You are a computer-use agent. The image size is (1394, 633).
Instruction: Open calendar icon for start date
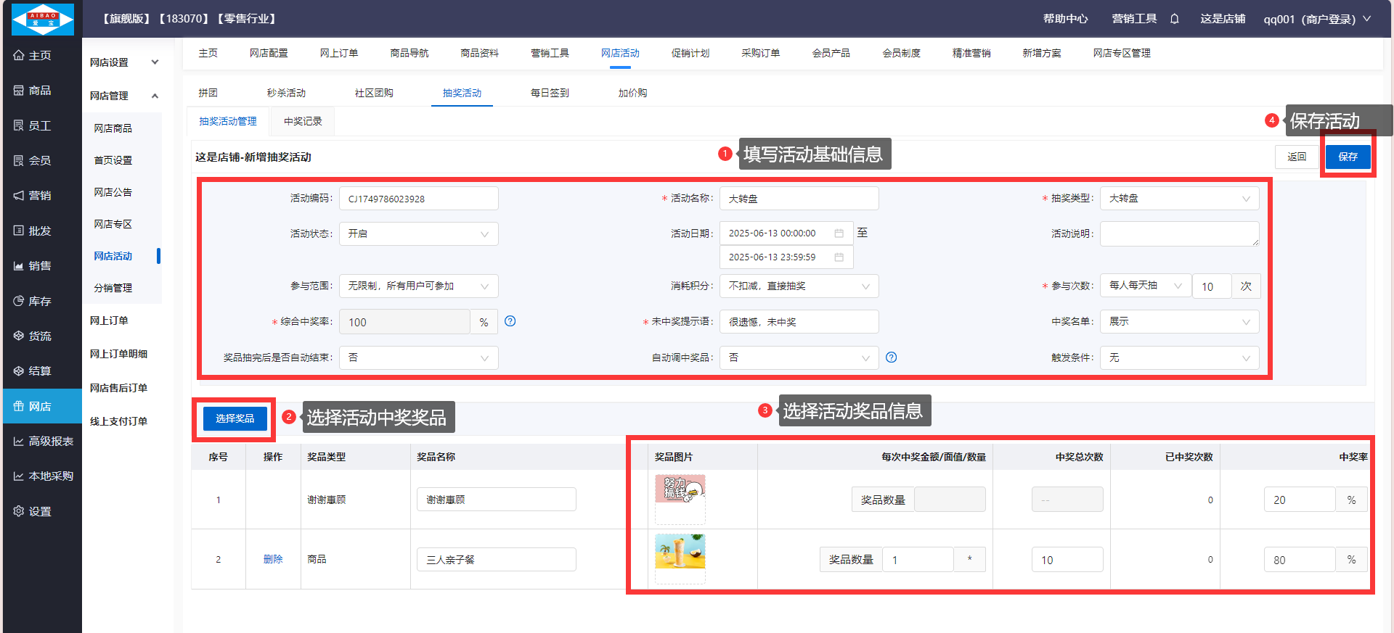click(x=839, y=233)
